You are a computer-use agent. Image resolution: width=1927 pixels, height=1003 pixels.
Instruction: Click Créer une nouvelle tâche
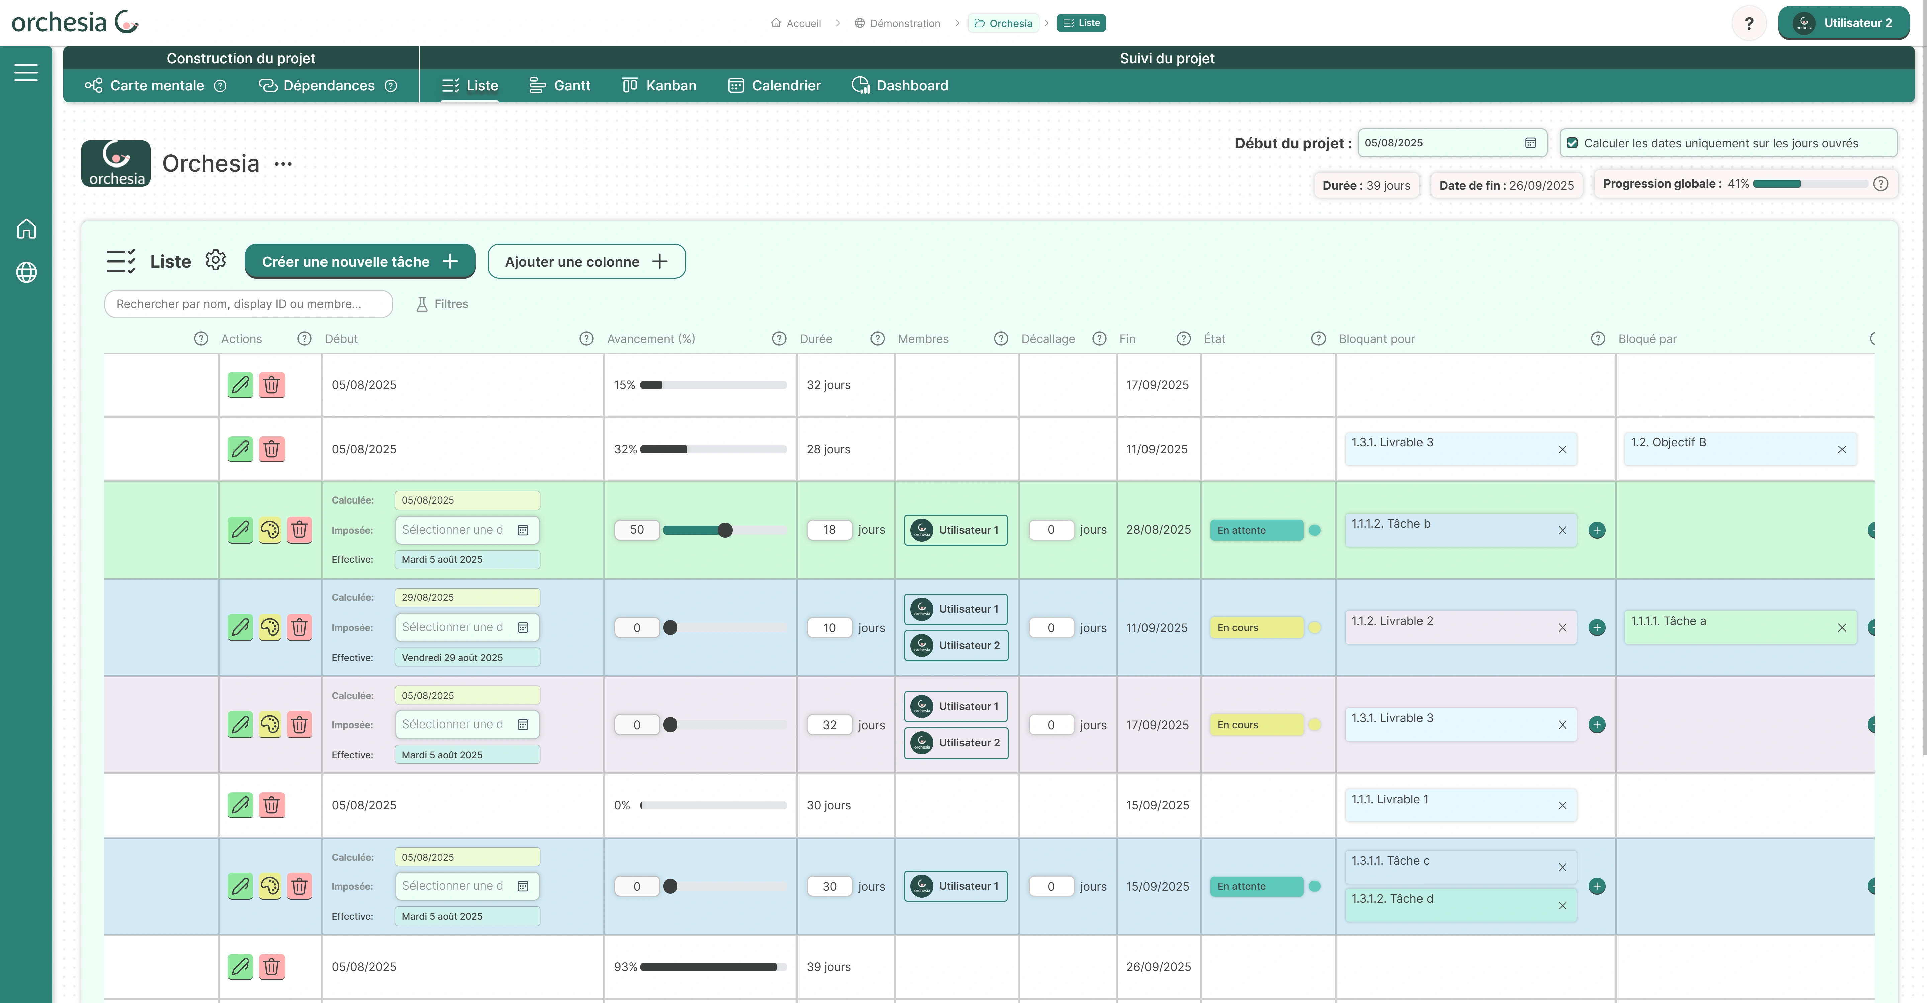point(360,261)
